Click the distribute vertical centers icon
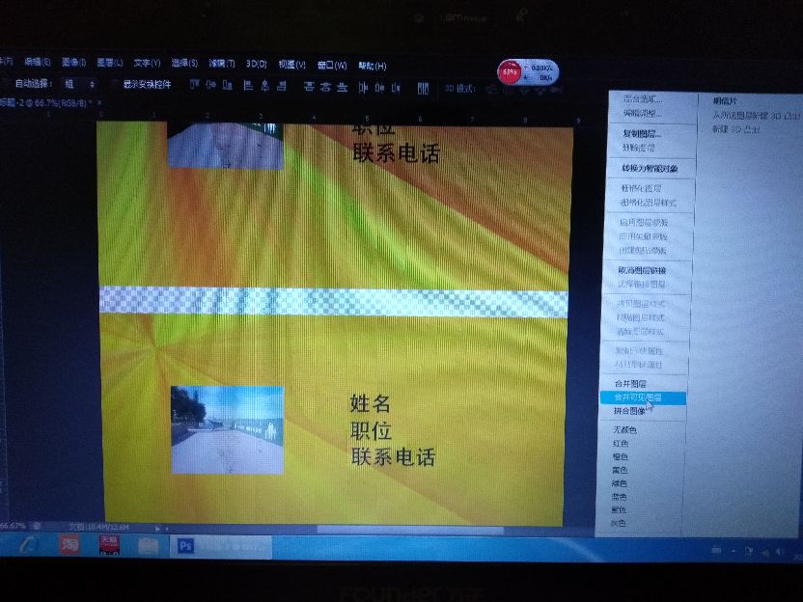This screenshot has width=803, height=602. pyautogui.click(x=324, y=87)
